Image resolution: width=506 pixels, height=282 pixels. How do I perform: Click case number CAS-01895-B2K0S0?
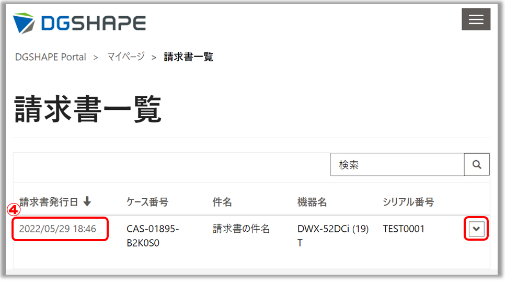click(x=153, y=236)
